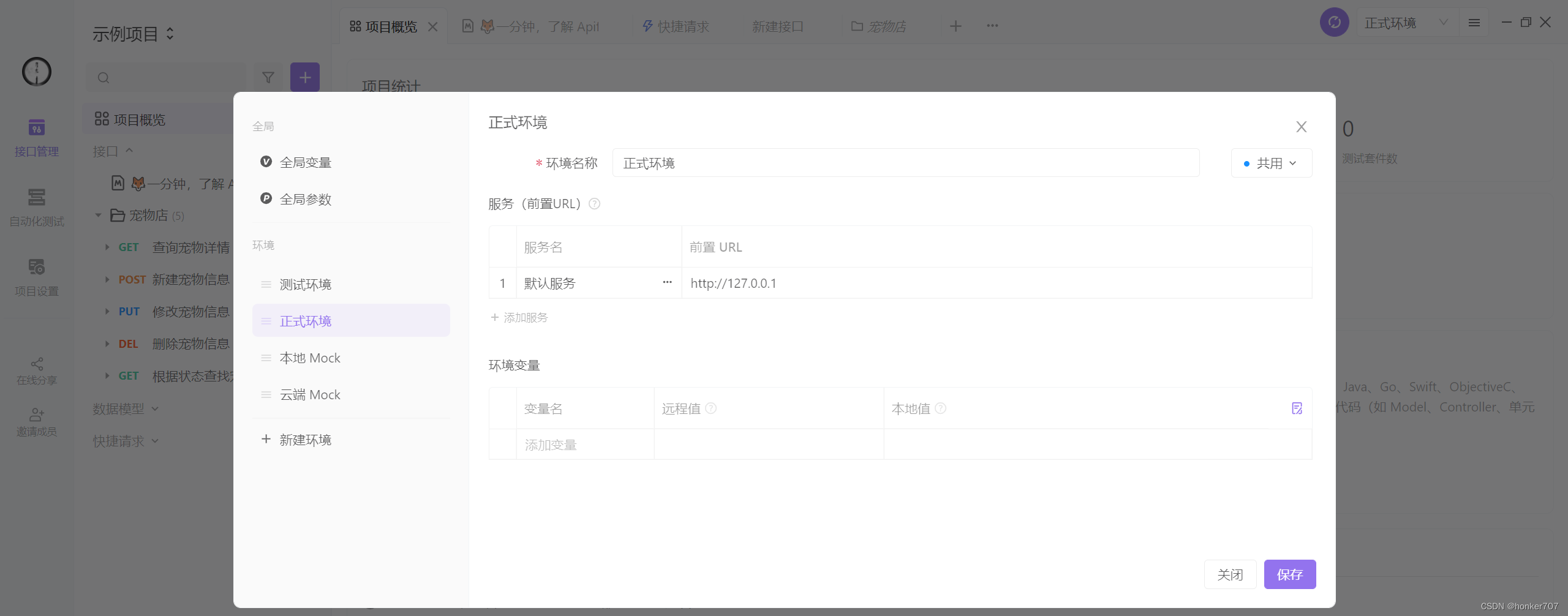Open GET 根据状态查找 in the tree
Viewport: 1568px width, 616px height.
[x=175, y=375]
